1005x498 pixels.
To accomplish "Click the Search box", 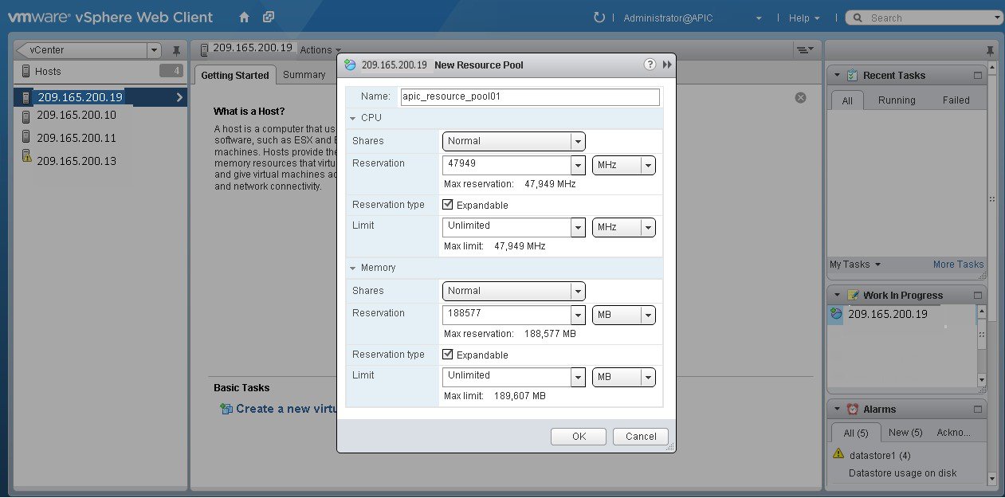I will pyautogui.click(x=924, y=18).
